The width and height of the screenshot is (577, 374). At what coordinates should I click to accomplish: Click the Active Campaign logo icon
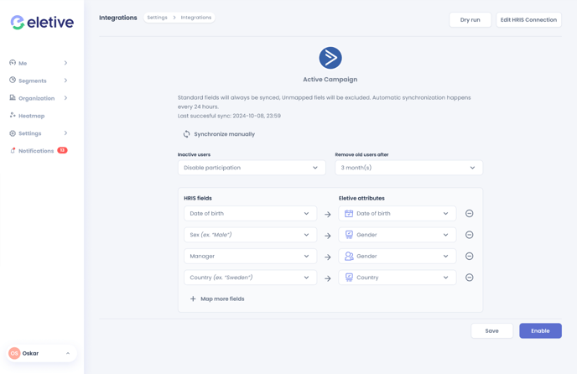coord(330,58)
